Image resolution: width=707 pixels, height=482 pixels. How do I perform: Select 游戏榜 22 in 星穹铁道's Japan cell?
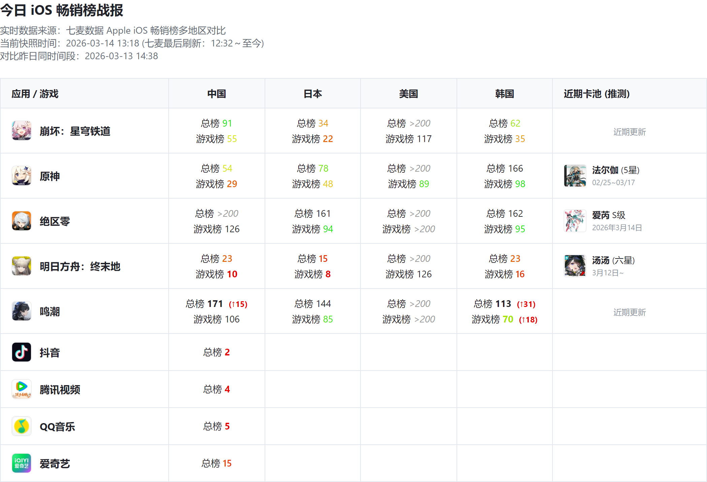coord(312,139)
